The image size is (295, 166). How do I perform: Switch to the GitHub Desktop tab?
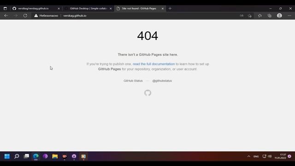[x=88, y=8]
